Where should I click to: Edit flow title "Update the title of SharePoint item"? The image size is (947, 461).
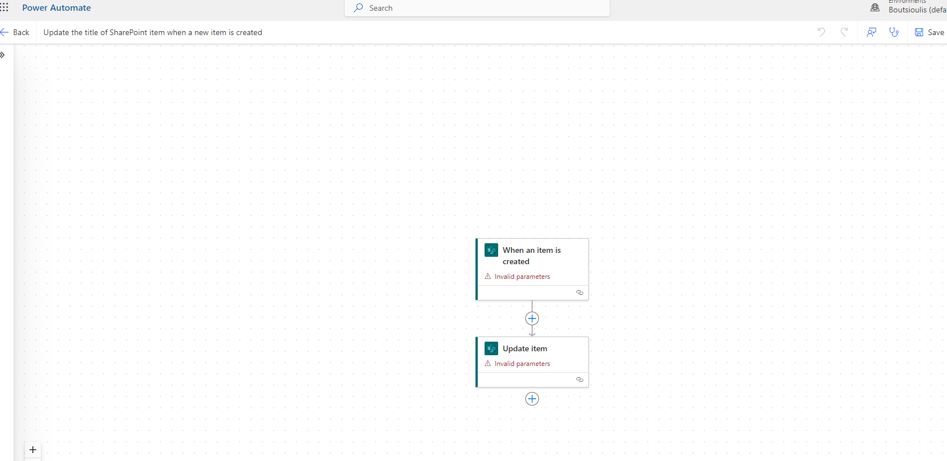152,32
